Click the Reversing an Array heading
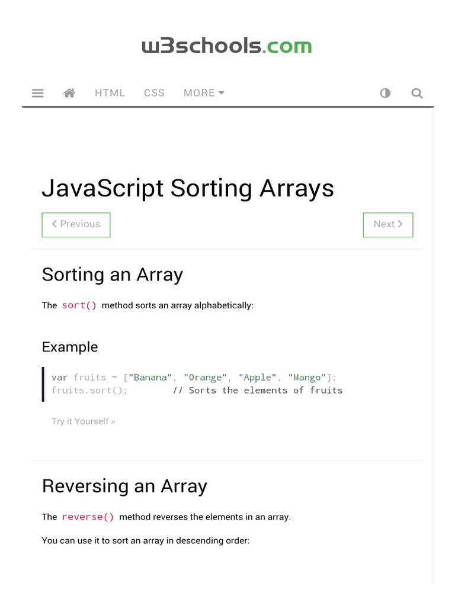Image resolution: width=455 pixels, height=606 pixels. point(124,486)
